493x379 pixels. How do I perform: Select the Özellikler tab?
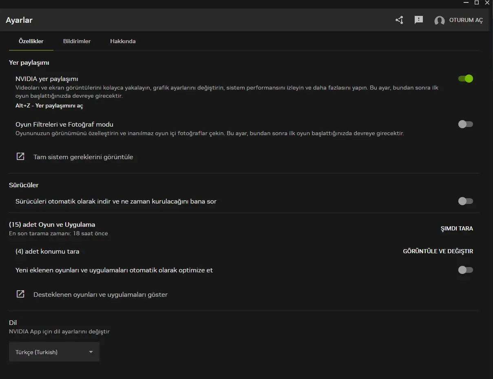click(31, 41)
